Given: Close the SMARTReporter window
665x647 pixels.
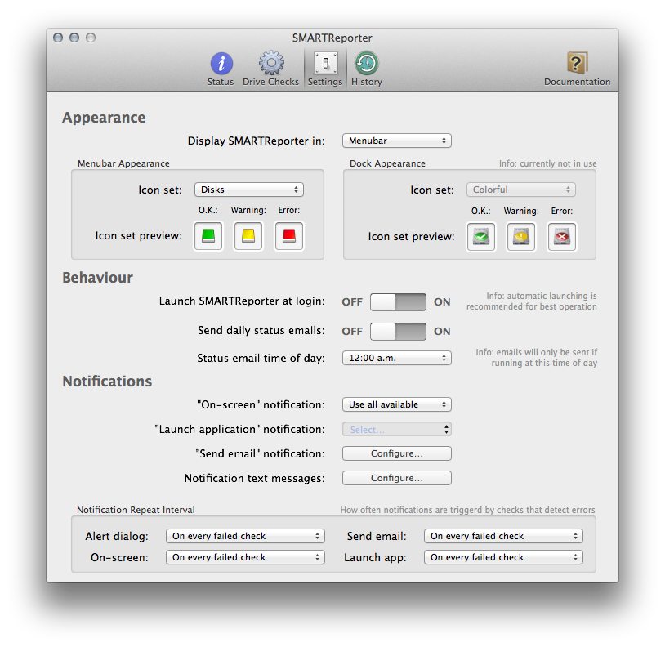Looking at the screenshot, I should click(x=58, y=38).
